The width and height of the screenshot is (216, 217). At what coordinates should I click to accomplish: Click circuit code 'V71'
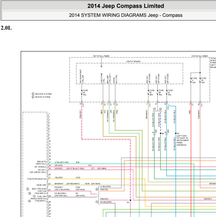(x=93, y=168)
